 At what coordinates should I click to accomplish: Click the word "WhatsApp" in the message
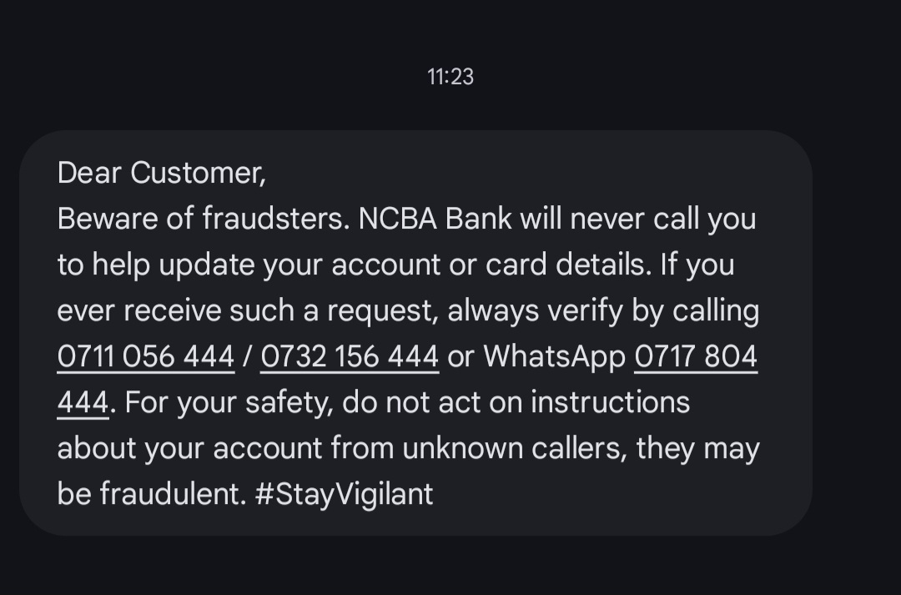[554, 357]
